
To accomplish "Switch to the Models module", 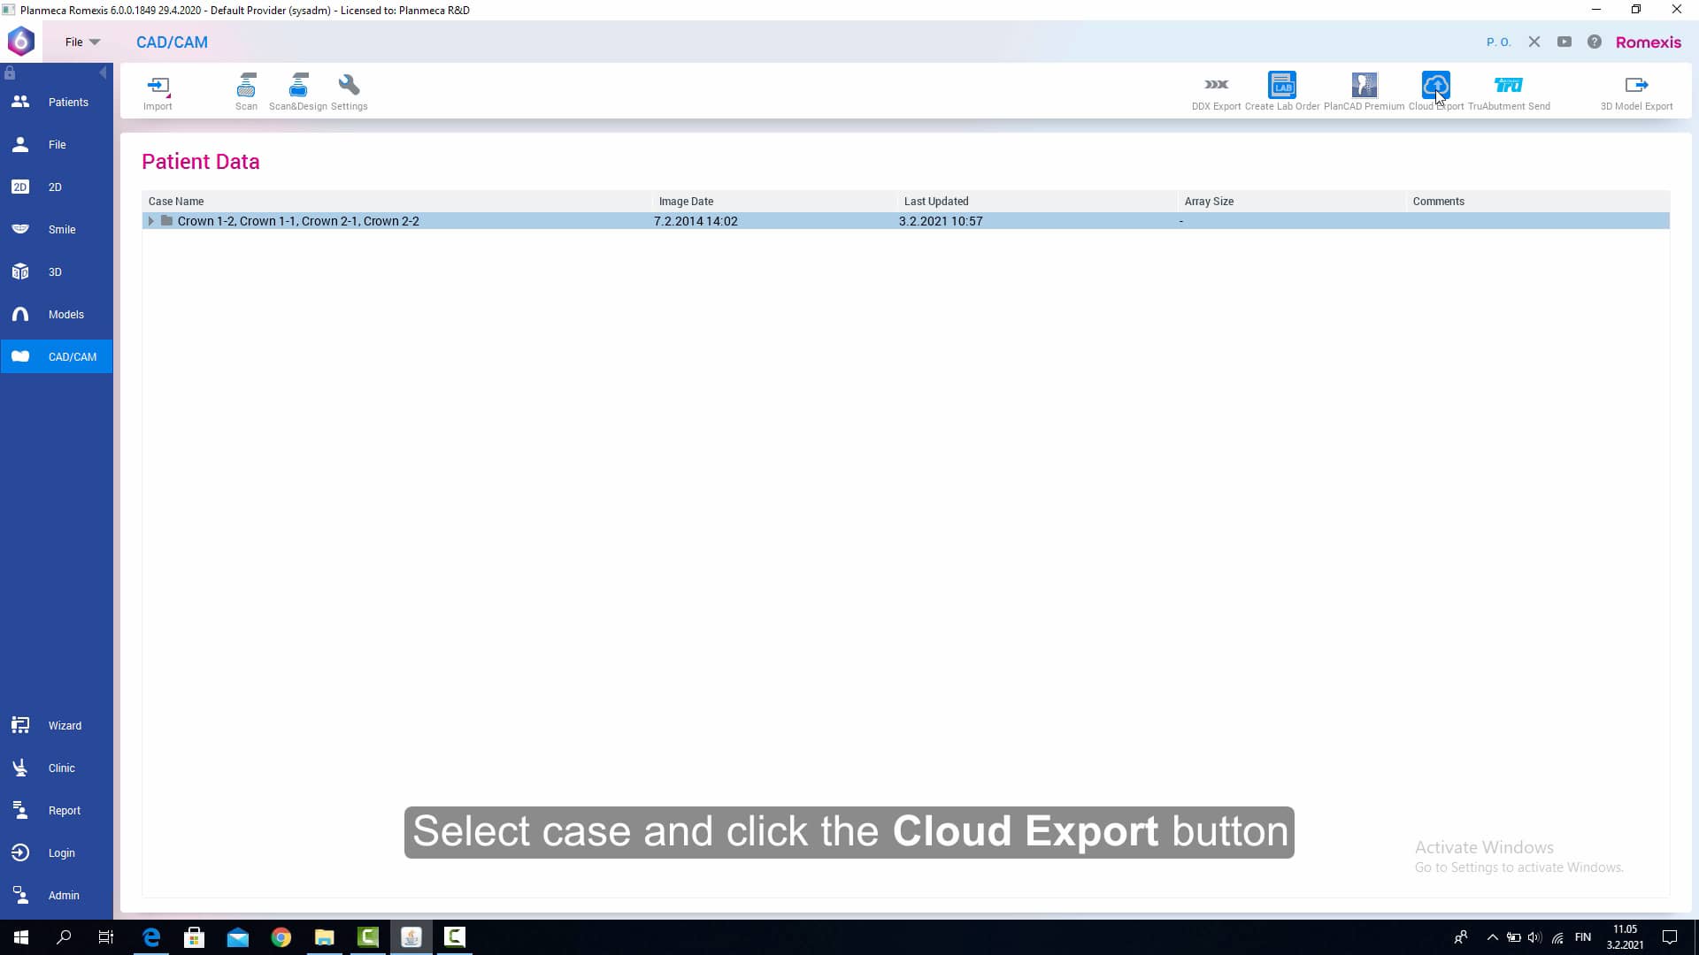I will pos(56,314).
